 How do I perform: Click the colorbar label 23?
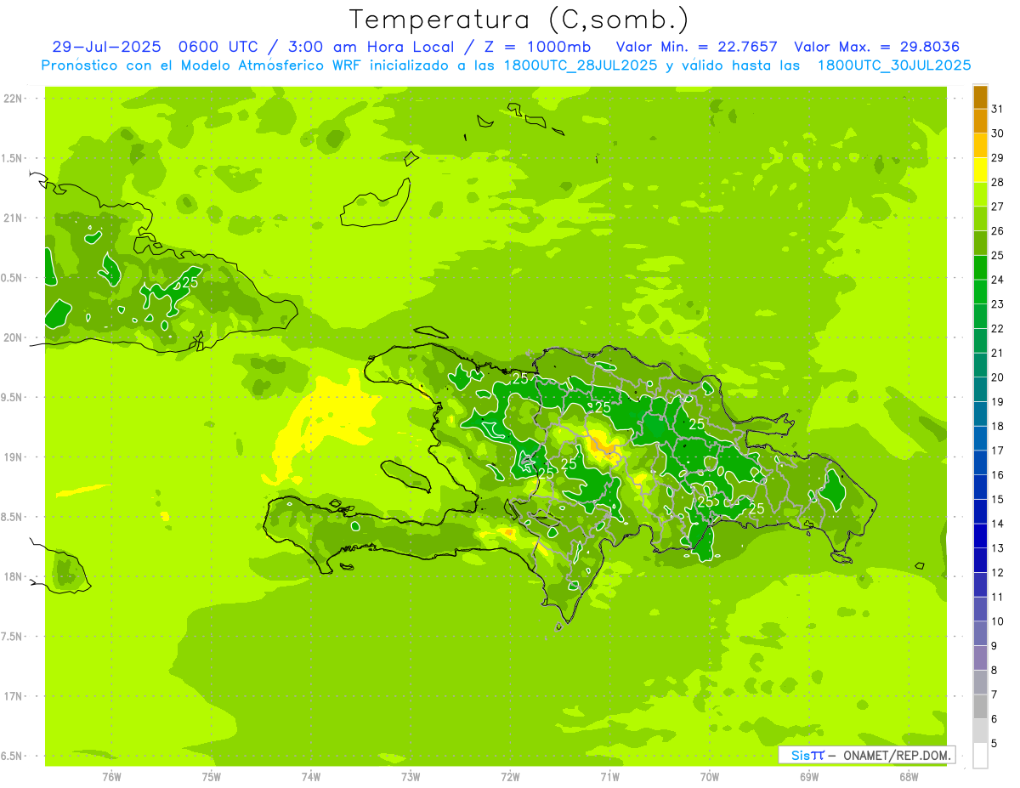coord(998,304)
